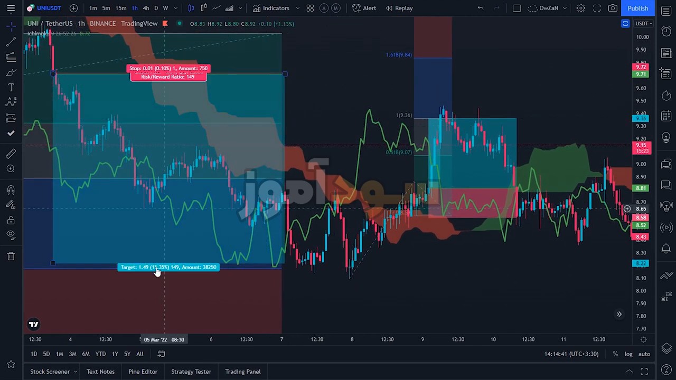Select the 4h timeframe
This screenshot has width=676, height=380.
(x=146, y=8)
